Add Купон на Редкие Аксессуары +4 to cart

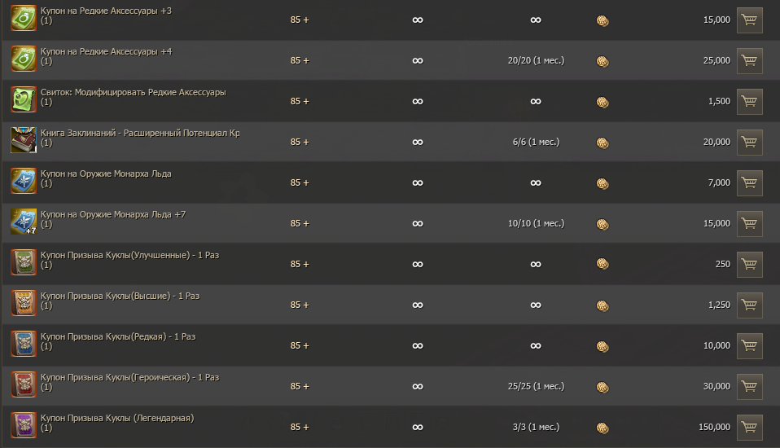tap(749, 60)
